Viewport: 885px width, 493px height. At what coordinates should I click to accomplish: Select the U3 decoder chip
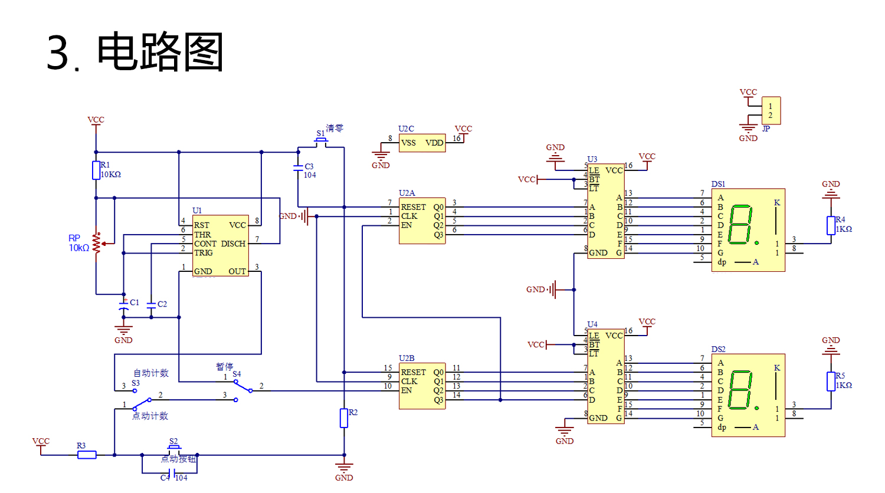pos(606,211)
